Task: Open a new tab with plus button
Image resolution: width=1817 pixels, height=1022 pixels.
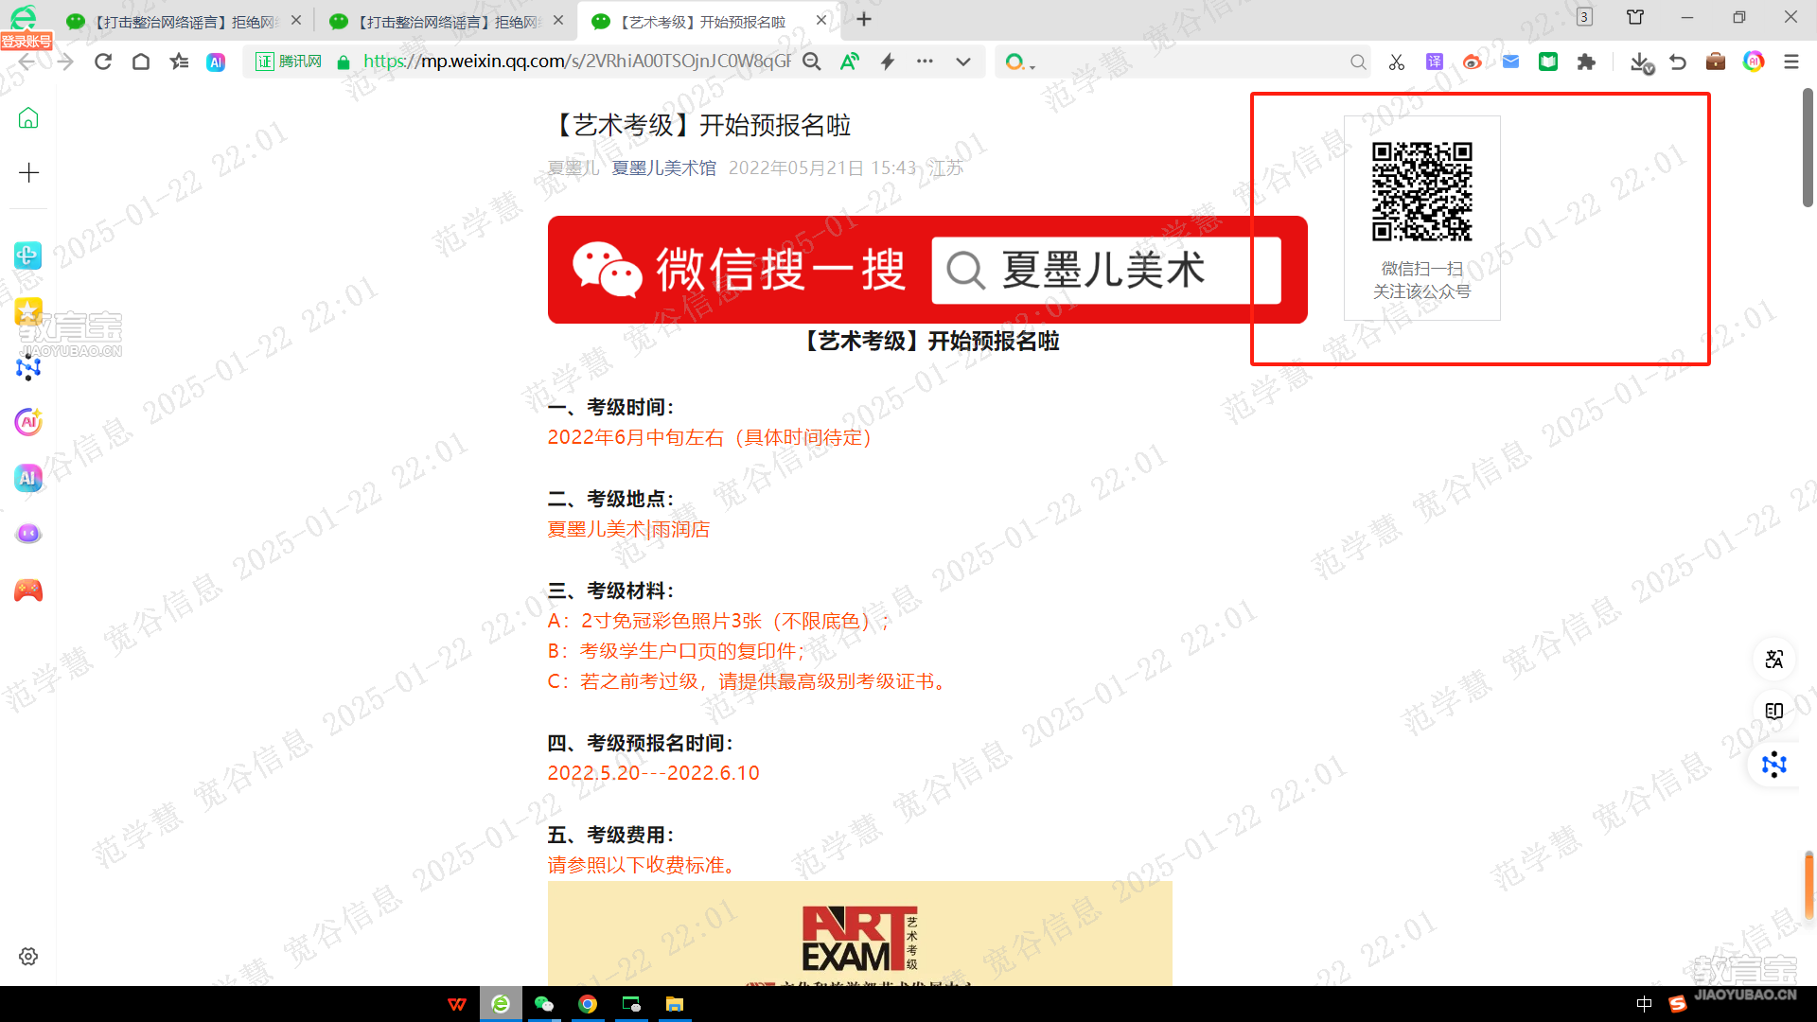Action: coord(864,20)
